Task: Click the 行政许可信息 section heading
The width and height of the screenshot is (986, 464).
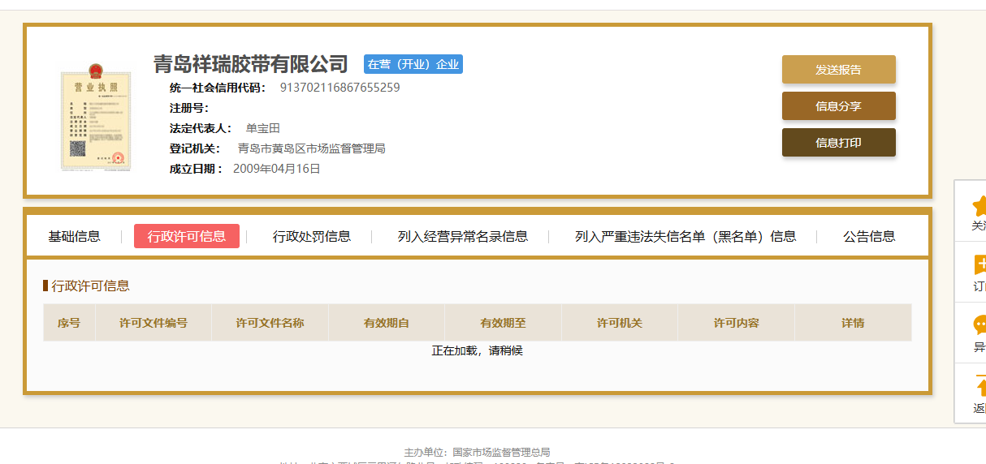Action: coord(90,286)
